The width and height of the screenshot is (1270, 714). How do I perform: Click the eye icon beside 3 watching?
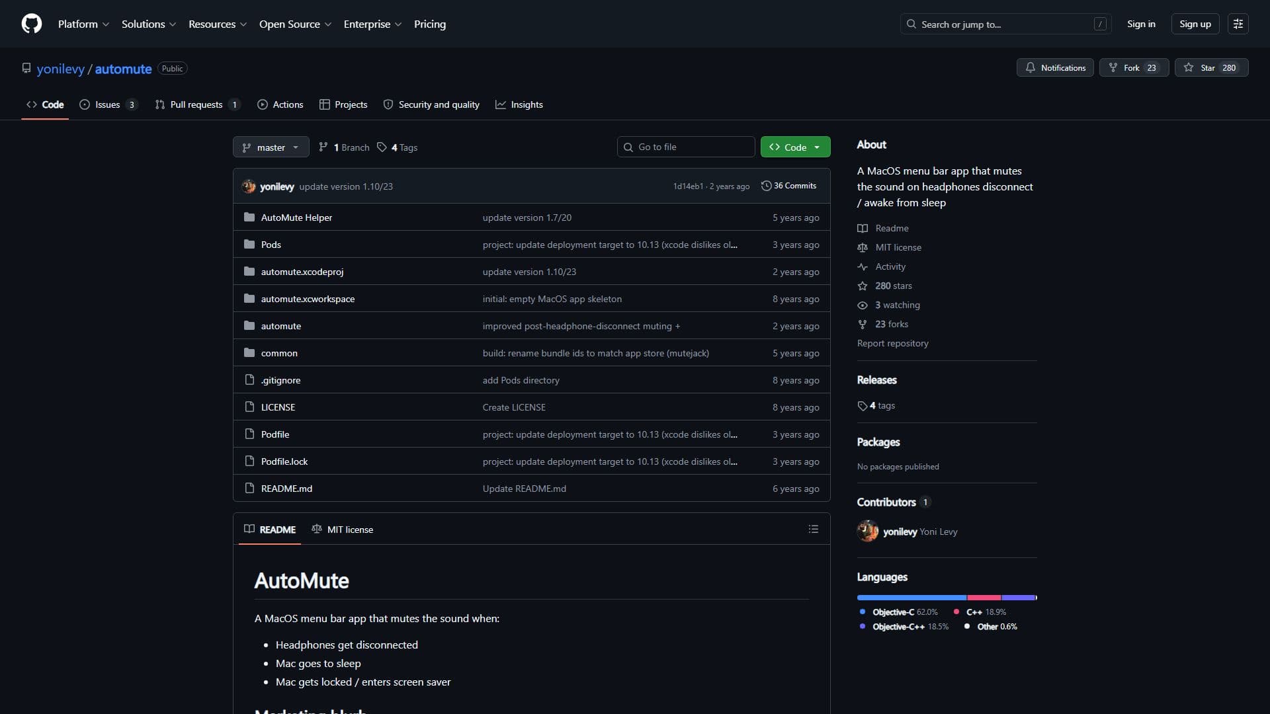tap(863, 305)
